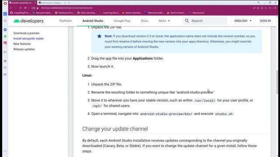Screen dimensions: 280x157
Task: Open the 'DSA Learning...' bookmark
Action: pyautogui.click(x=87, y=13)
